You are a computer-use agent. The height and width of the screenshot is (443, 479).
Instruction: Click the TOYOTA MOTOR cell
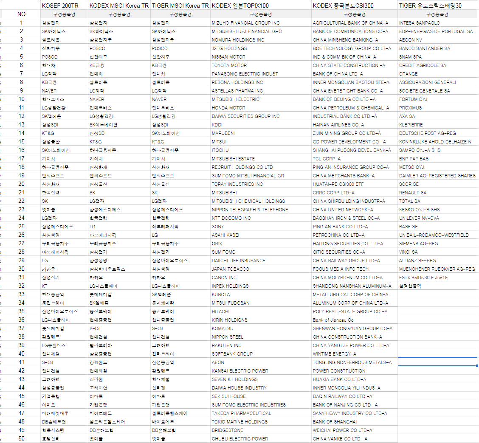(261, 65)
